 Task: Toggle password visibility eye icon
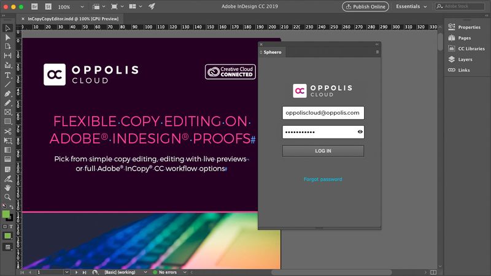point(360,132)
